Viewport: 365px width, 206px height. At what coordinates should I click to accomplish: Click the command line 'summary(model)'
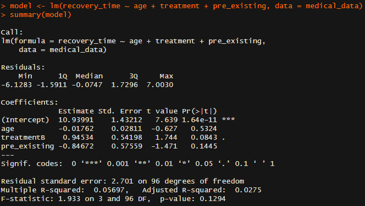(x=41, y=15)
